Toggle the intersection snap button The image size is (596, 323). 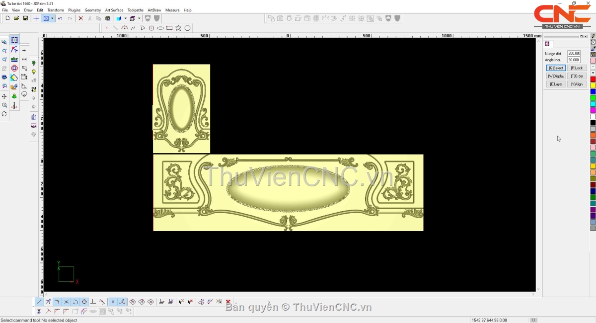(x=67, y=302)
